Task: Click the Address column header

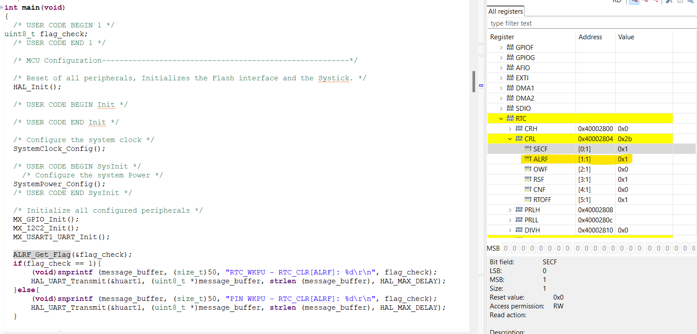Action: click(595, 37)
